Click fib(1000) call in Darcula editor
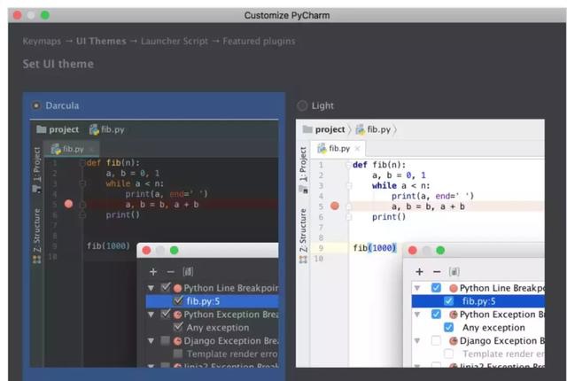The width and height of the screenshot is (567, 381). pos(108,246)
